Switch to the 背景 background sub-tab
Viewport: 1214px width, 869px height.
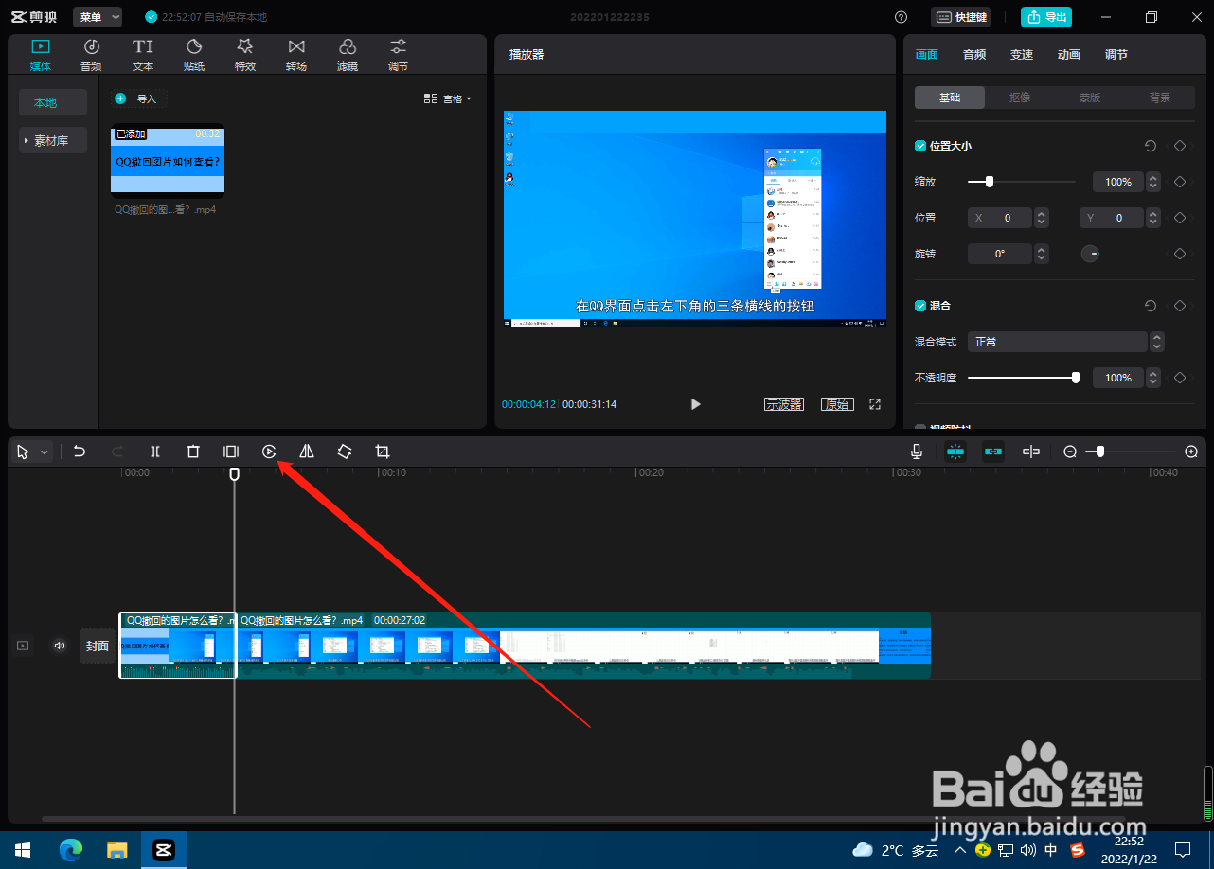(1160, 98)
